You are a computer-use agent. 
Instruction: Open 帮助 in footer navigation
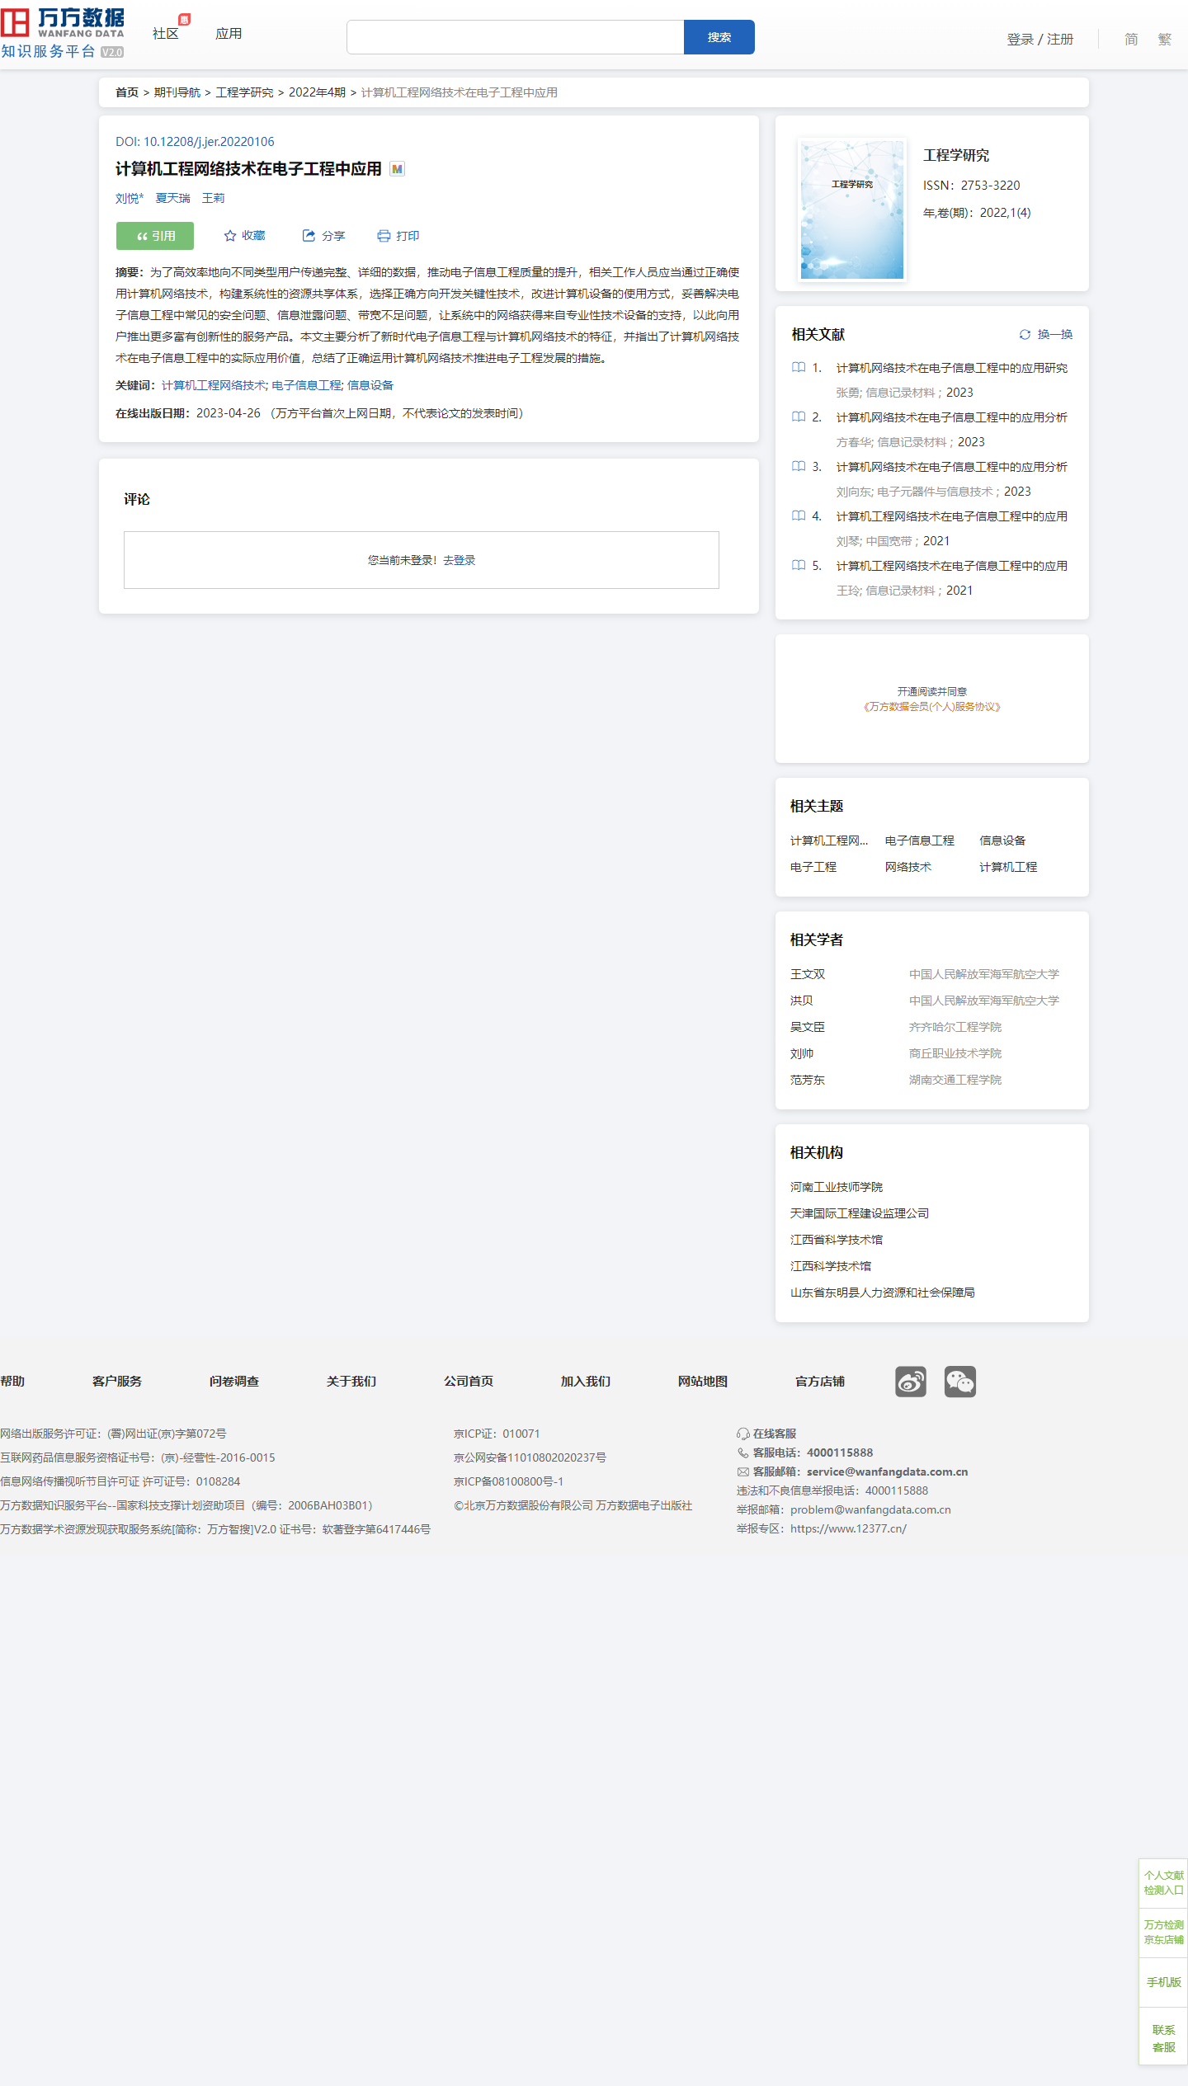tap(12, 1381)
